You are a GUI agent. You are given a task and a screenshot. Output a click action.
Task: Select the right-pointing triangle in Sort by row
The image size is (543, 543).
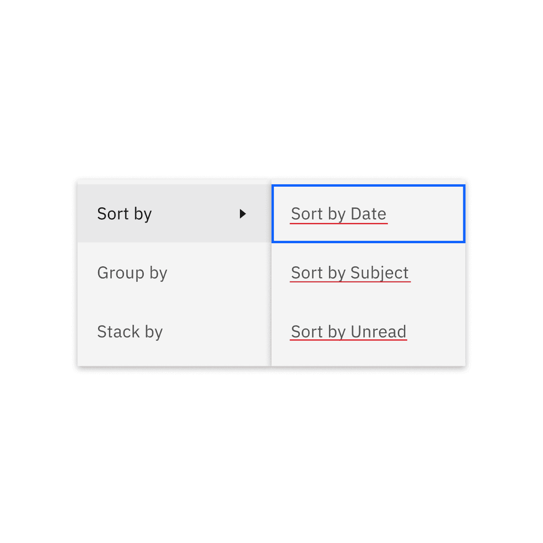click(243, 214)
